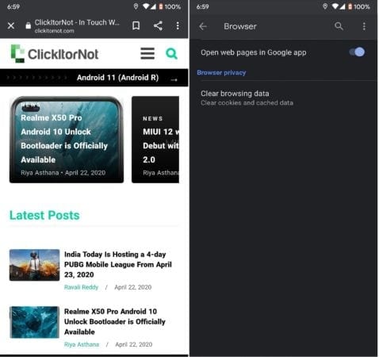Click the ClickItOrNot site logo
Screen dimensions: 379x357
tap(55, 54)
